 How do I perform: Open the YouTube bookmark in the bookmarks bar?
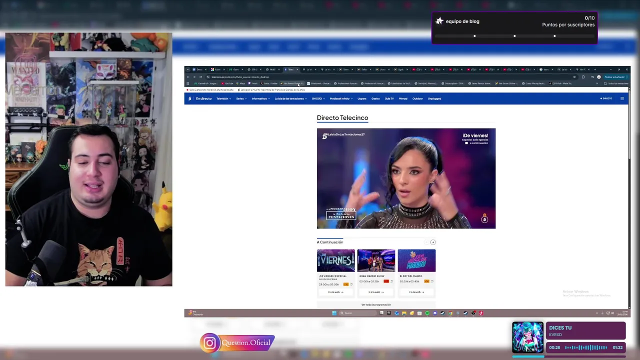(227, 83)
